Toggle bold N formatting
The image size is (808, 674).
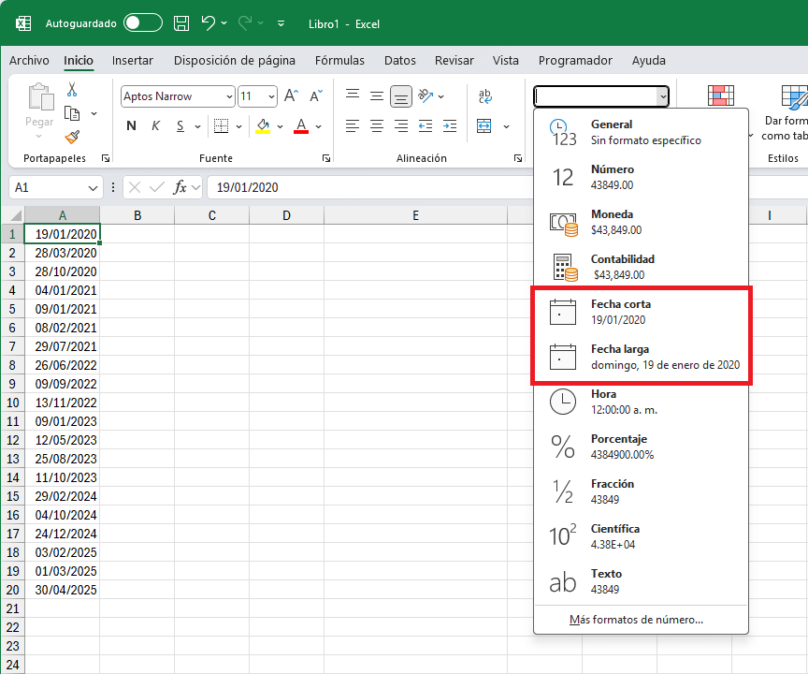tap(132, 125)
